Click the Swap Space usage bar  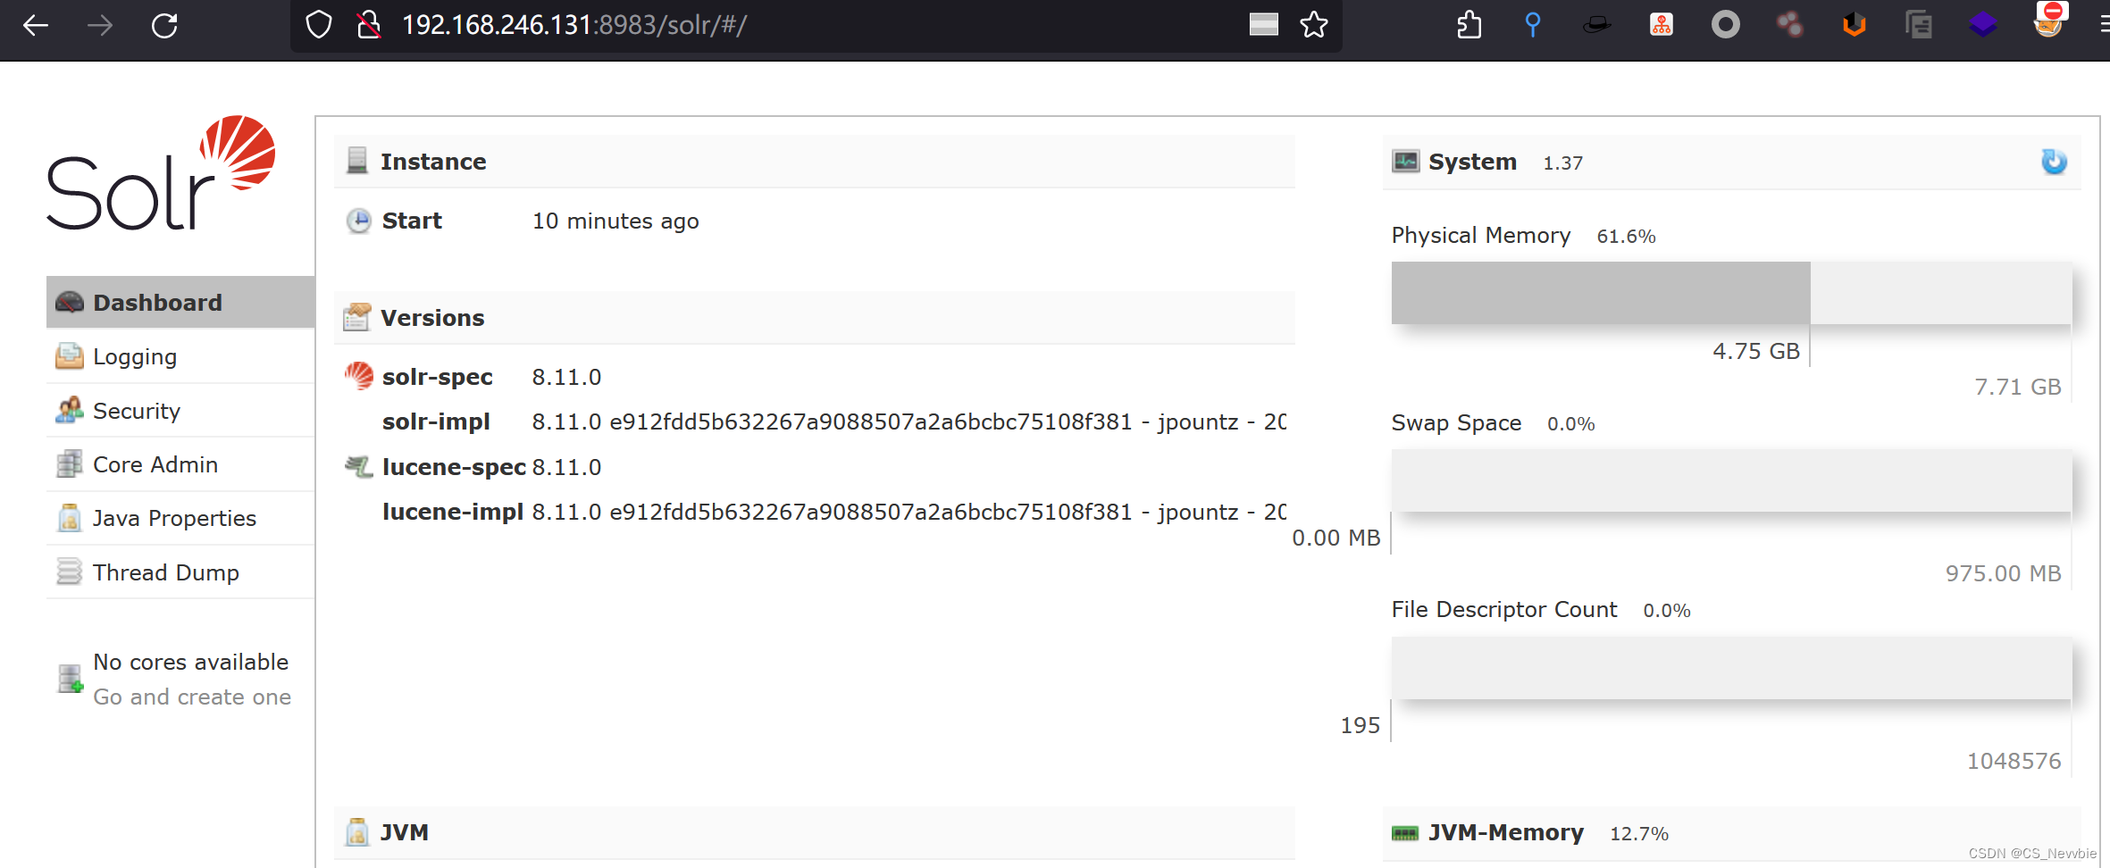1731,480
